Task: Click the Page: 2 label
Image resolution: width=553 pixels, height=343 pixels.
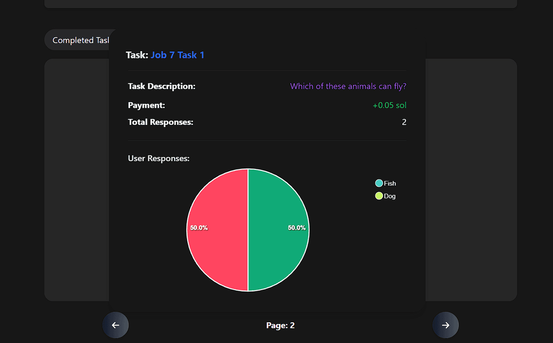Action: 280,325
